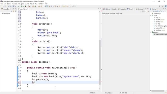Viewport: 167px width, 94px height.
Task: Collapse the book class in Outline
Action: 151,15
